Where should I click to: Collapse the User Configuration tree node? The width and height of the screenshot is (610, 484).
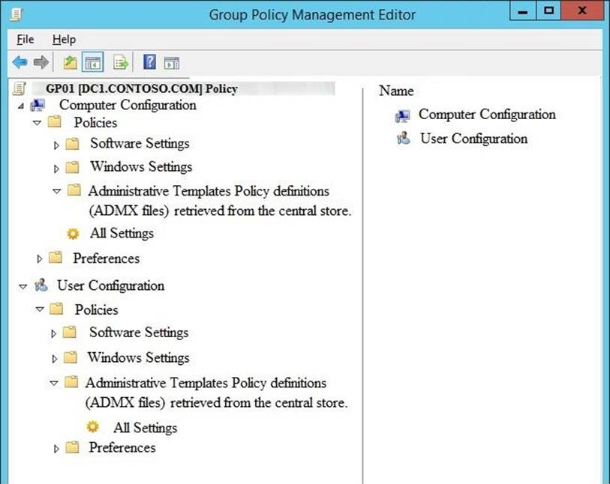click(23, 286)
